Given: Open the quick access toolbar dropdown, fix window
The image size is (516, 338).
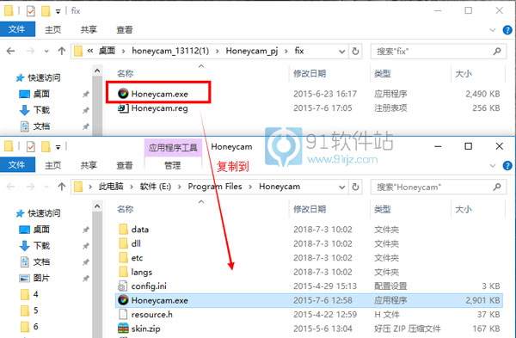Looking at the screenshot, I should pyautogui.click(x=58, y=11).
